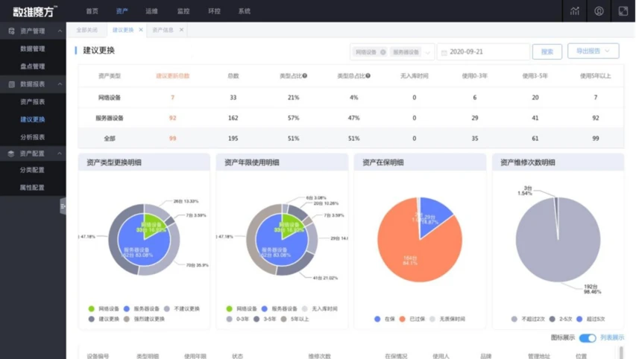Toggle 网络设备 legend in 资产类型更换明细 chart
Viewport: 636px width, 359px height.
point(104,309)
